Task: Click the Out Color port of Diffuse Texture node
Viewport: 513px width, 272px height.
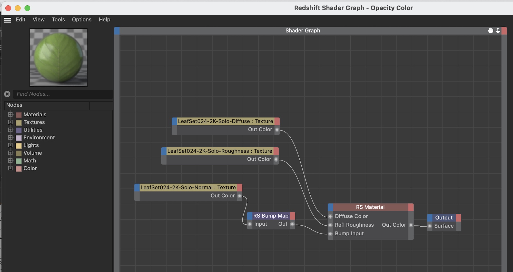Action: tap(277, 130)
